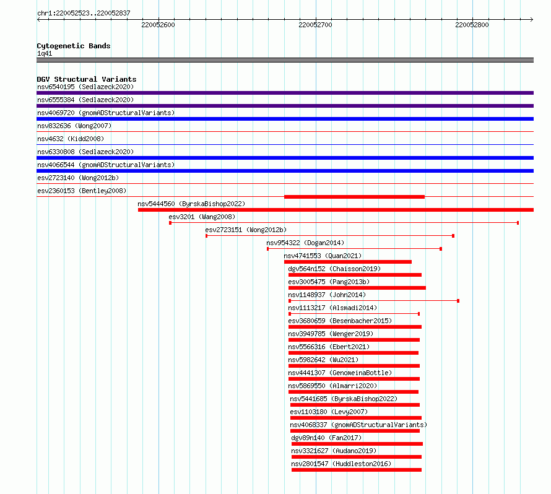Select the esv2723151 (Wong2012b) label
Screen dimensions: 551x494
pyautogui.click(x=246, y=230)
